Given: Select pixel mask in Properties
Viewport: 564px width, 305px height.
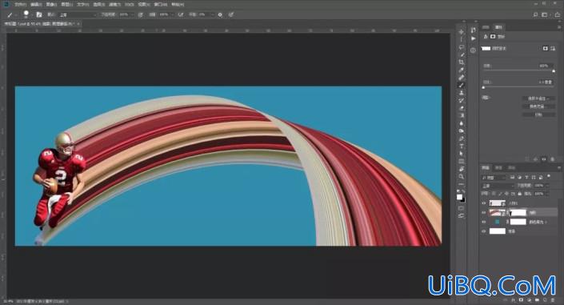Looking at the screenshot, I should 546,48.
